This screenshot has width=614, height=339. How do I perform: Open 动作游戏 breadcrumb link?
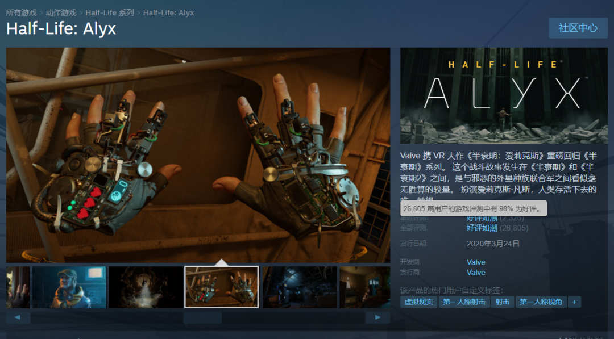61,12
